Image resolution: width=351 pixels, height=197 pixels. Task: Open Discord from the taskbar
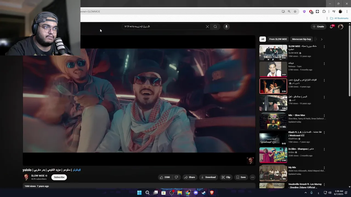[196, 193]
